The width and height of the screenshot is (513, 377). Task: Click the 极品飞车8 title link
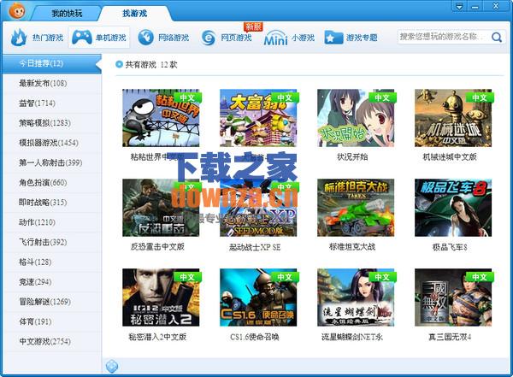tap(450, 247)
